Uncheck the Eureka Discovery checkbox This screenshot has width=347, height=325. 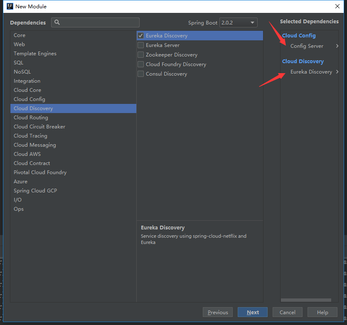(141, 36)
